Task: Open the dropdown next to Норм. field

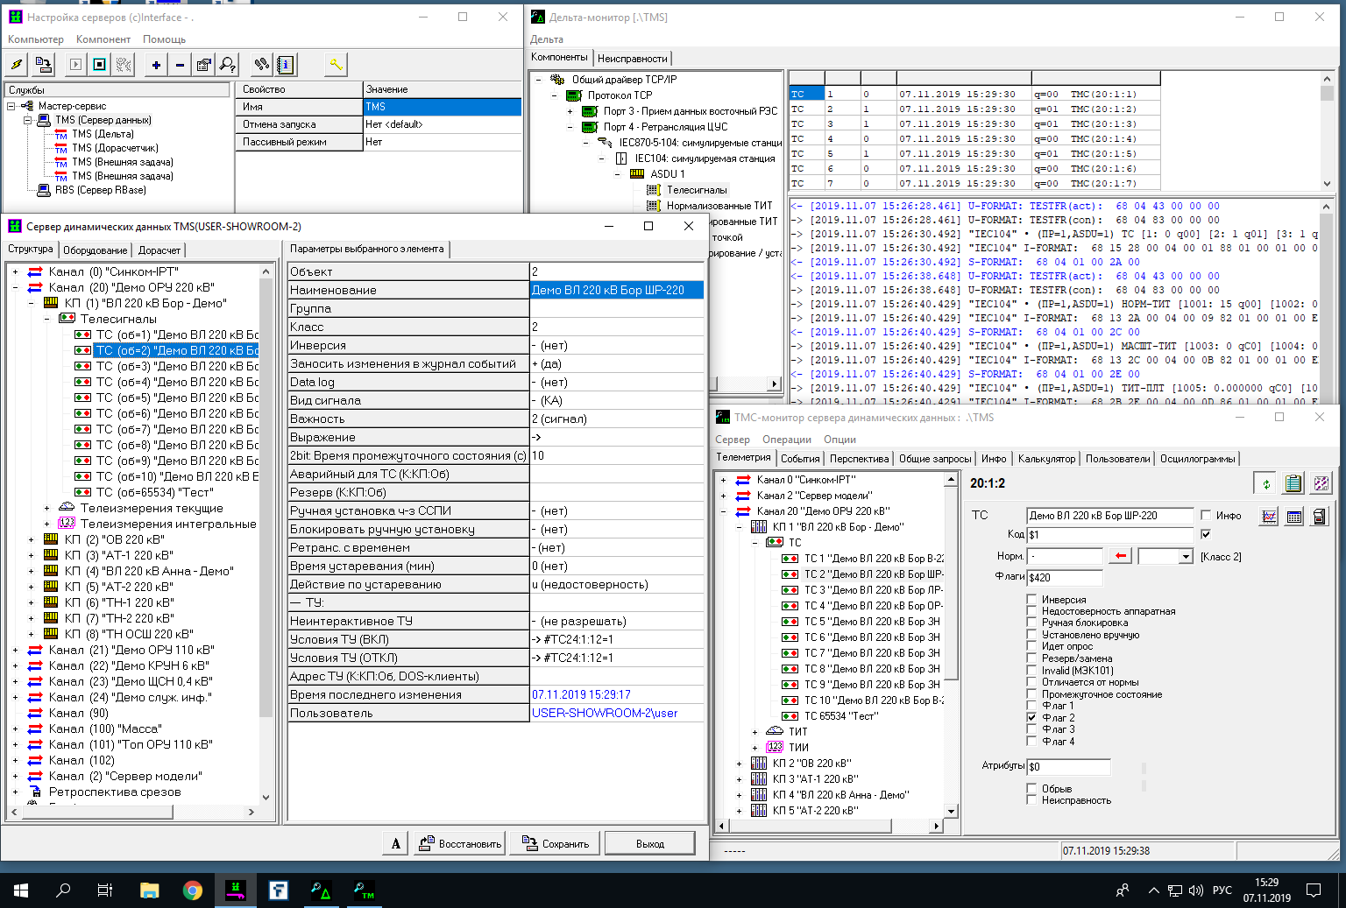Action: coord(1185,557)
